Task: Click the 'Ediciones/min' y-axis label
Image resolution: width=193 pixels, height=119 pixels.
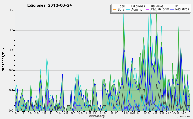Action: (3, 60)
